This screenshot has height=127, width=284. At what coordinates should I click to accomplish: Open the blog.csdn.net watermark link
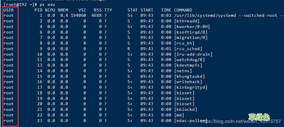coord(241,121)
